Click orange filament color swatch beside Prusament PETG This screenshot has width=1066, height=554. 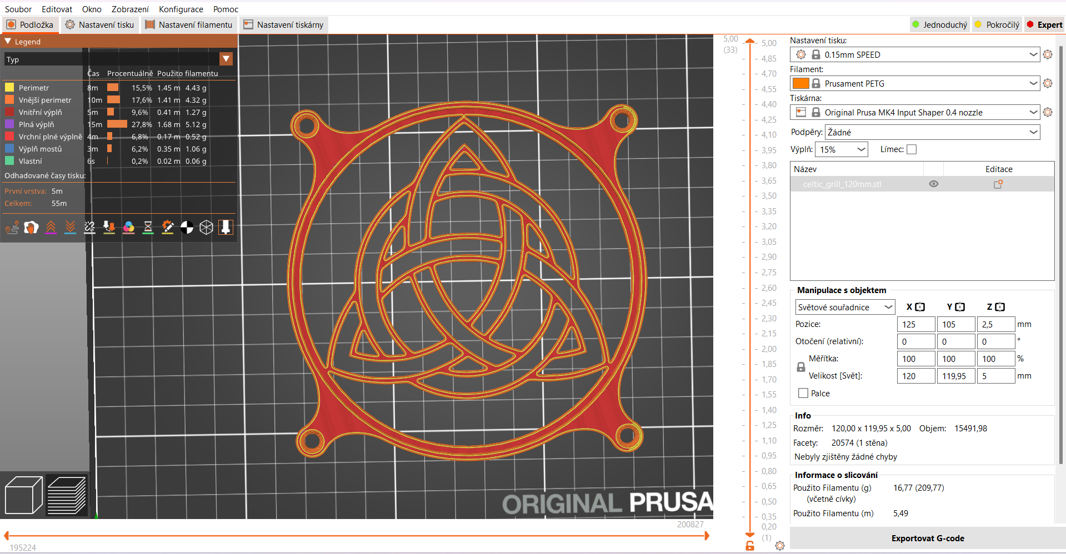pos(800,83)
